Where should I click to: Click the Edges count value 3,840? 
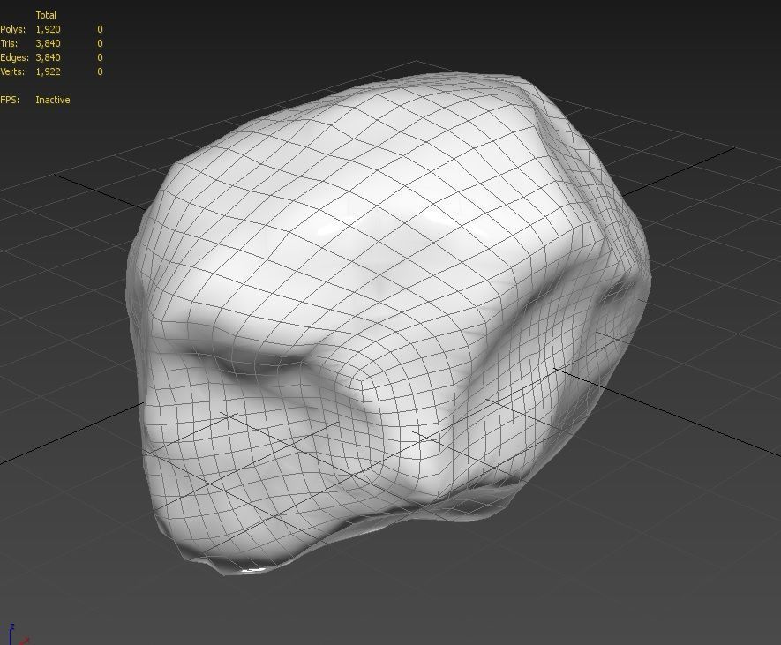[x=48, y=57]
